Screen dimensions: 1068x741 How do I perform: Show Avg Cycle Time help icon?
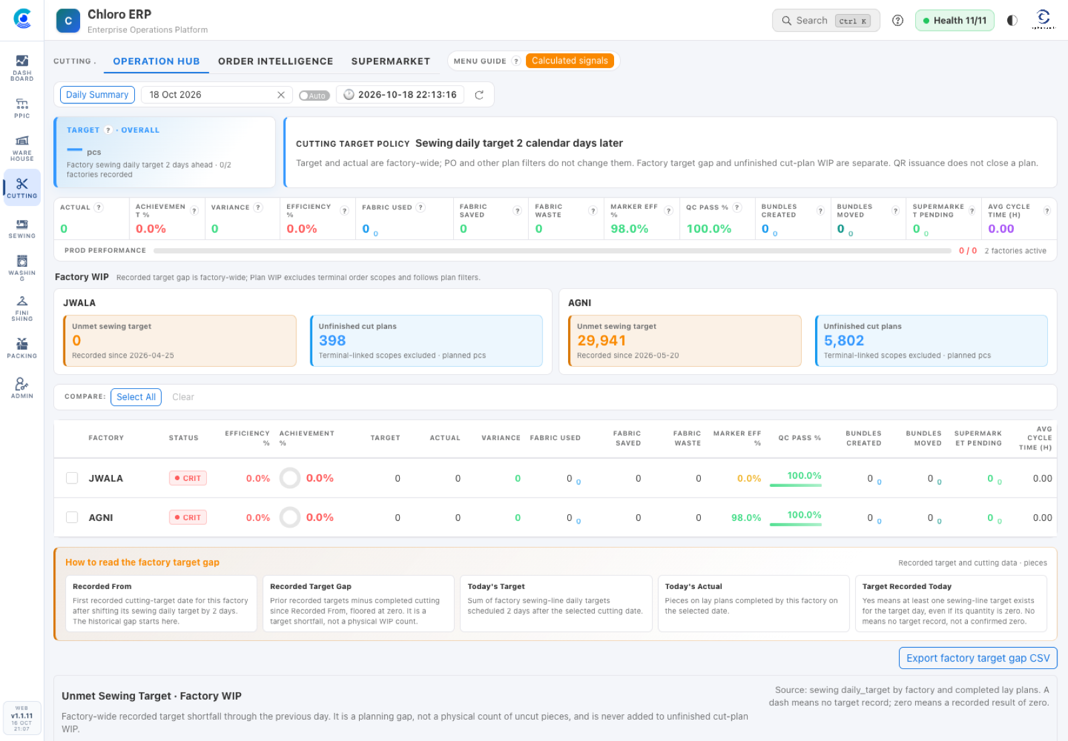[x=1047, y=211]
